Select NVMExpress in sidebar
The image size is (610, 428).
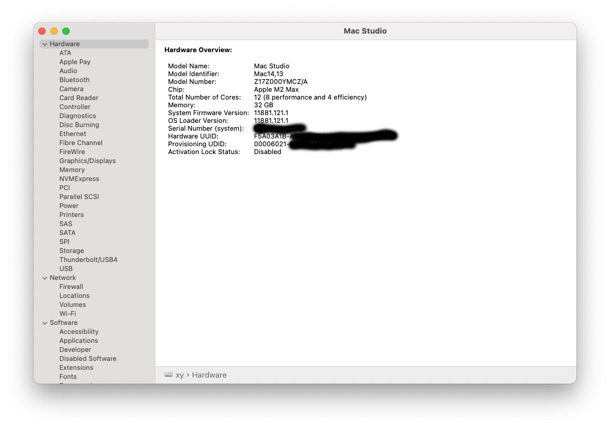point(79,179)
